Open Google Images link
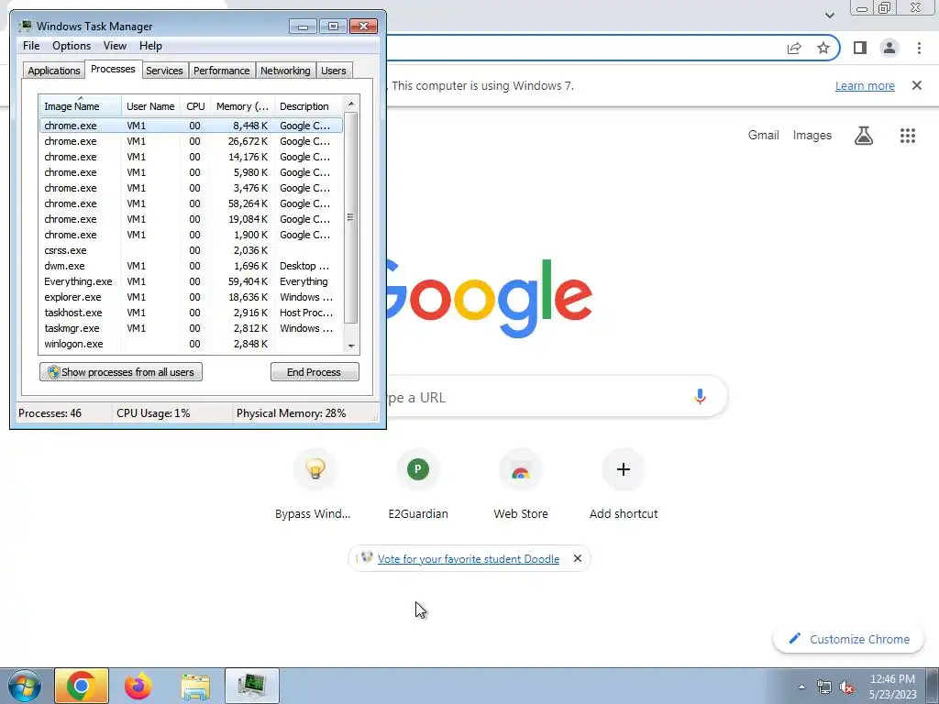This screenshot has height=704, width=939. [x=812, y=136]
